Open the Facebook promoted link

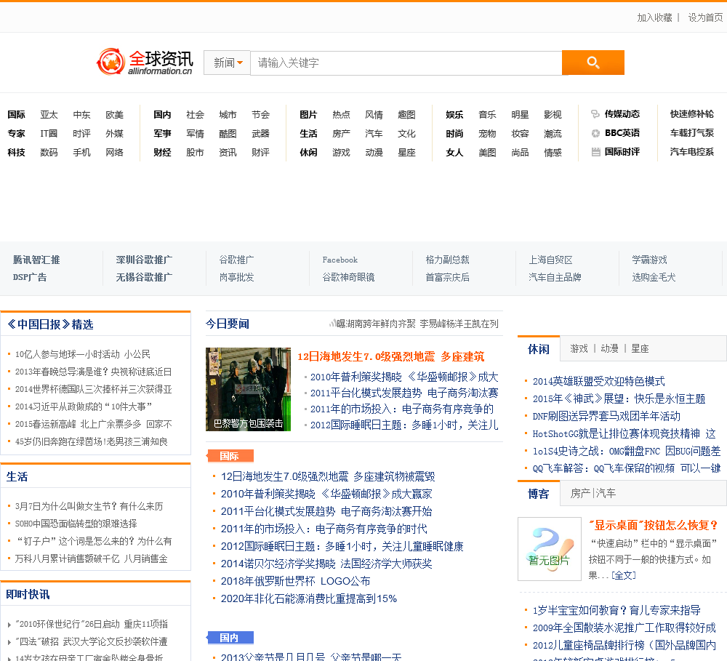point(340,260)
